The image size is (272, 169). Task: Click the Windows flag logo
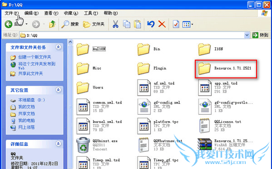point(265,13)
